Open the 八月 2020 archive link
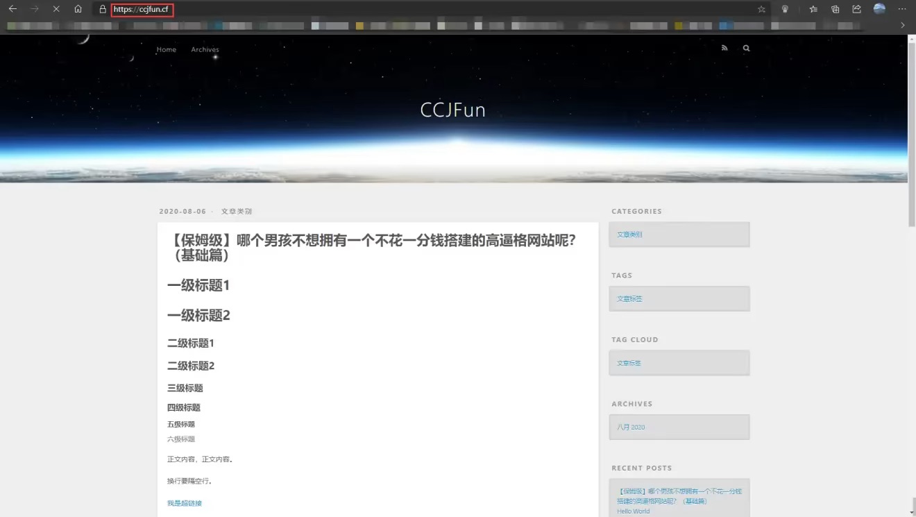916x517 pixels. (x=631, y=427)
